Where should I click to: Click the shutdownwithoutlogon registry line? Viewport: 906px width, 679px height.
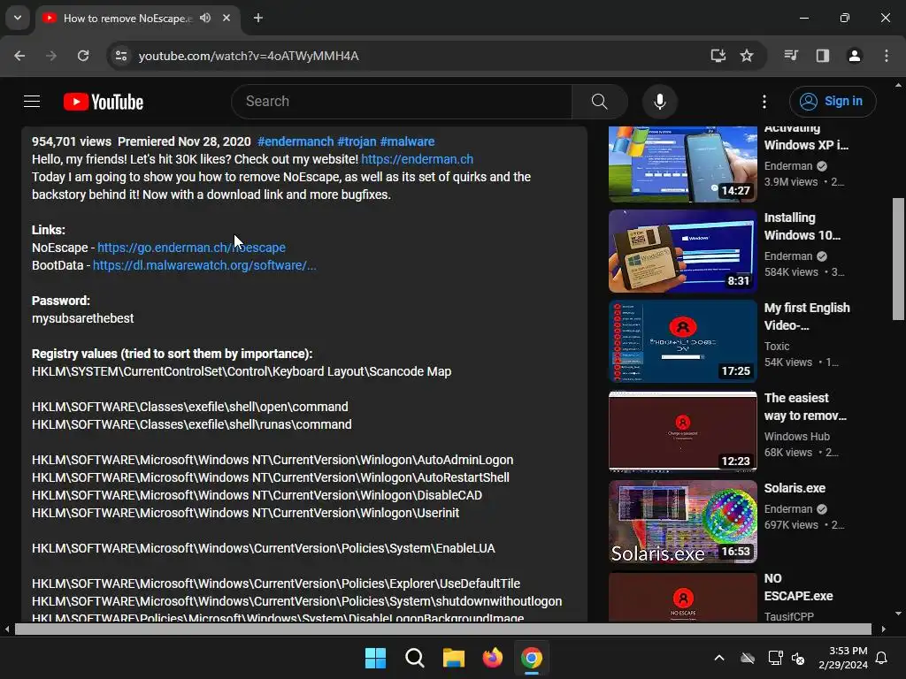(297, 601)
